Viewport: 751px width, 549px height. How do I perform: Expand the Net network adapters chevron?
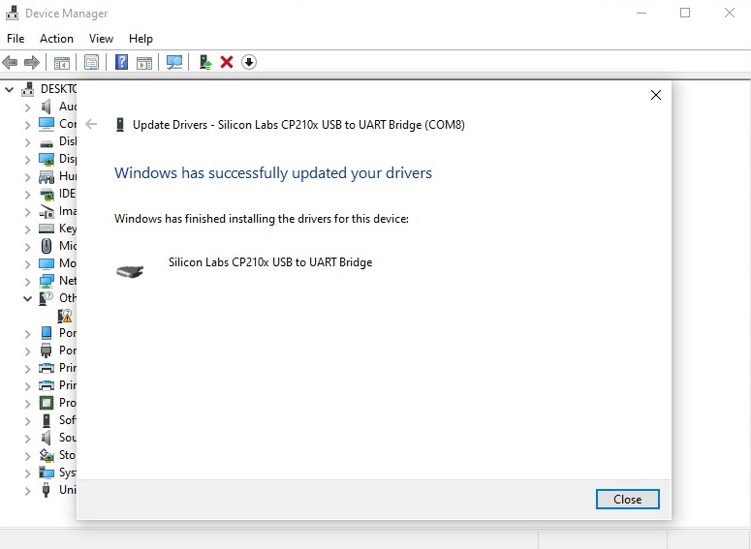[28, 282]
